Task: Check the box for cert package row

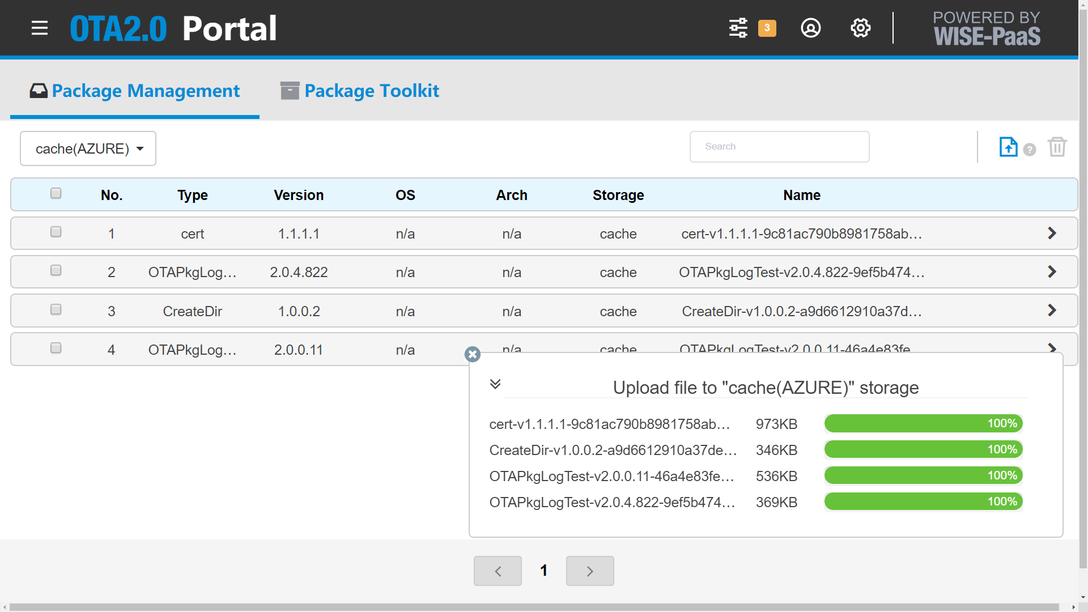Action: pyautogui.click(x=56, y=232)
